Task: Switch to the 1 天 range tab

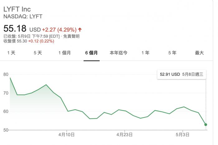Action: (x=11, y=53)
